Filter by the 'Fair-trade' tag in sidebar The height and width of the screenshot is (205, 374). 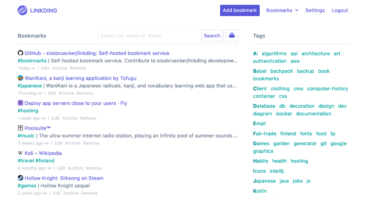coord(265,133)
